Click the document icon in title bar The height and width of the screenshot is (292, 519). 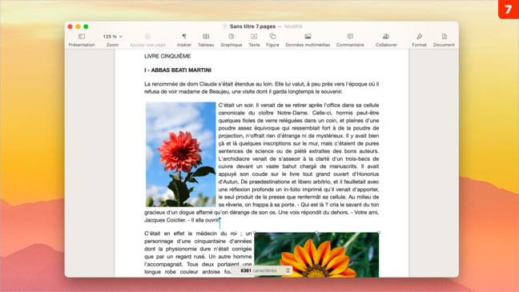tap(225, 26)
